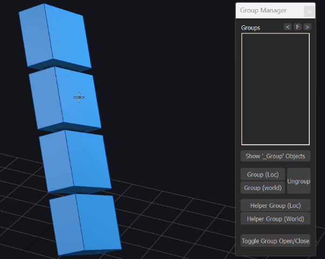Click the darker left face of top cube

click(35, 35)
